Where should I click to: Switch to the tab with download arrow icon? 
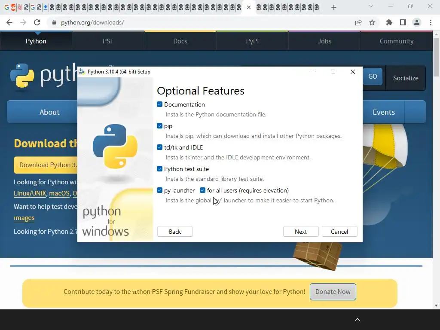point(45,7)
